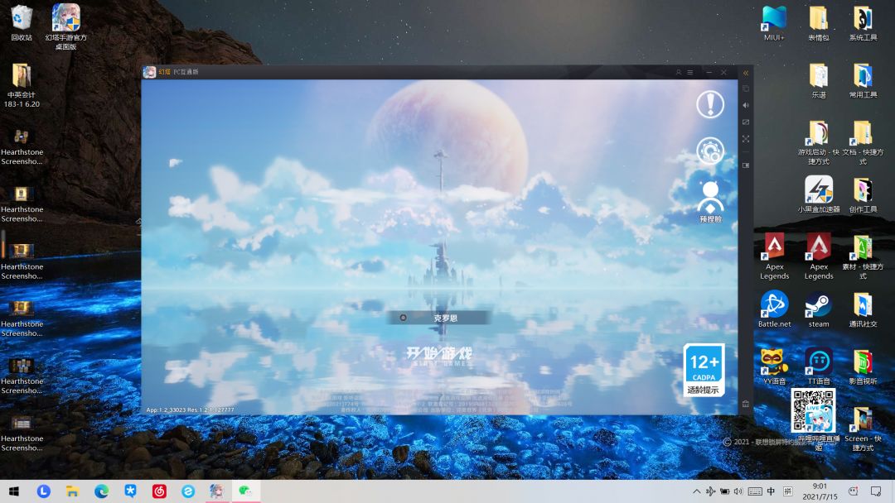Open WeChat from the taskbar
Viewport: 895px width, 503px height.
[x=245, y=491]
